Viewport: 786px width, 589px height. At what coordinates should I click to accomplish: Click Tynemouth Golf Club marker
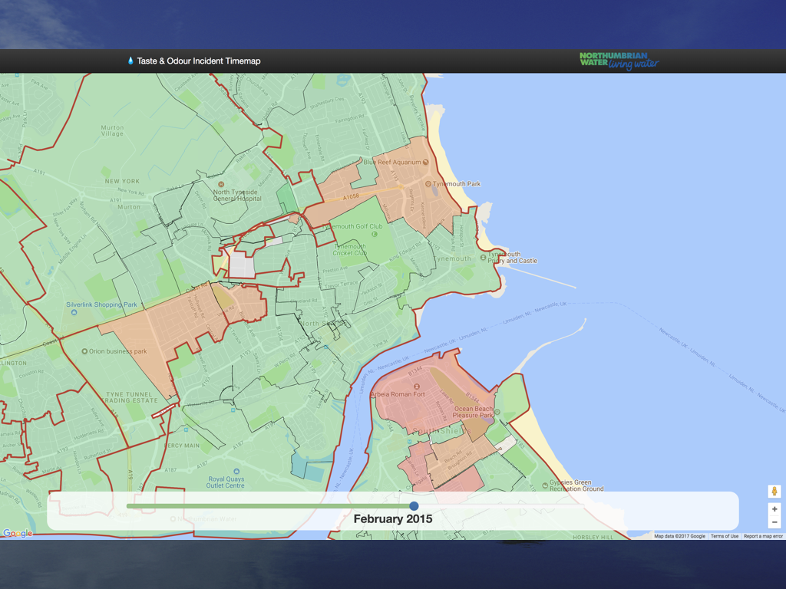click(374, 234)
